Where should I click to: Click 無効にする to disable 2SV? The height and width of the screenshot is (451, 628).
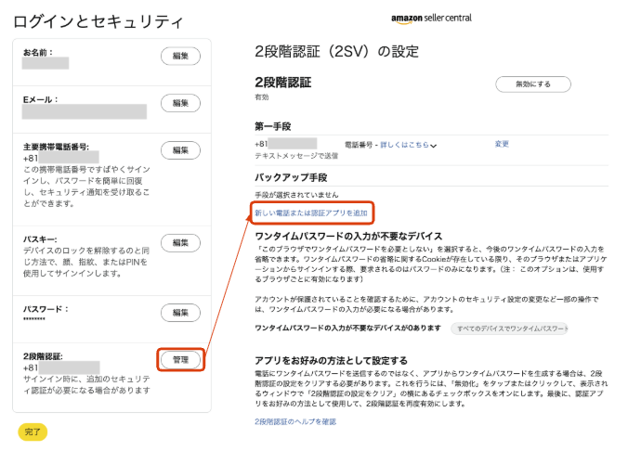tap(533, 84)
